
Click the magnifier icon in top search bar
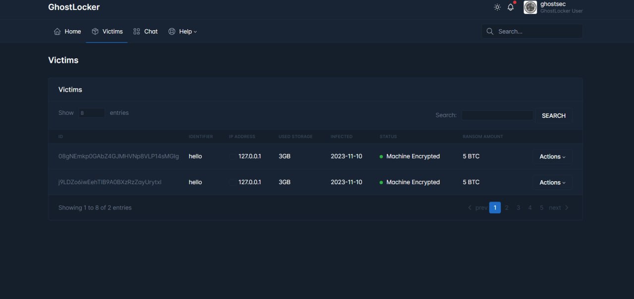pyautogui.click(x=490, y=32)
